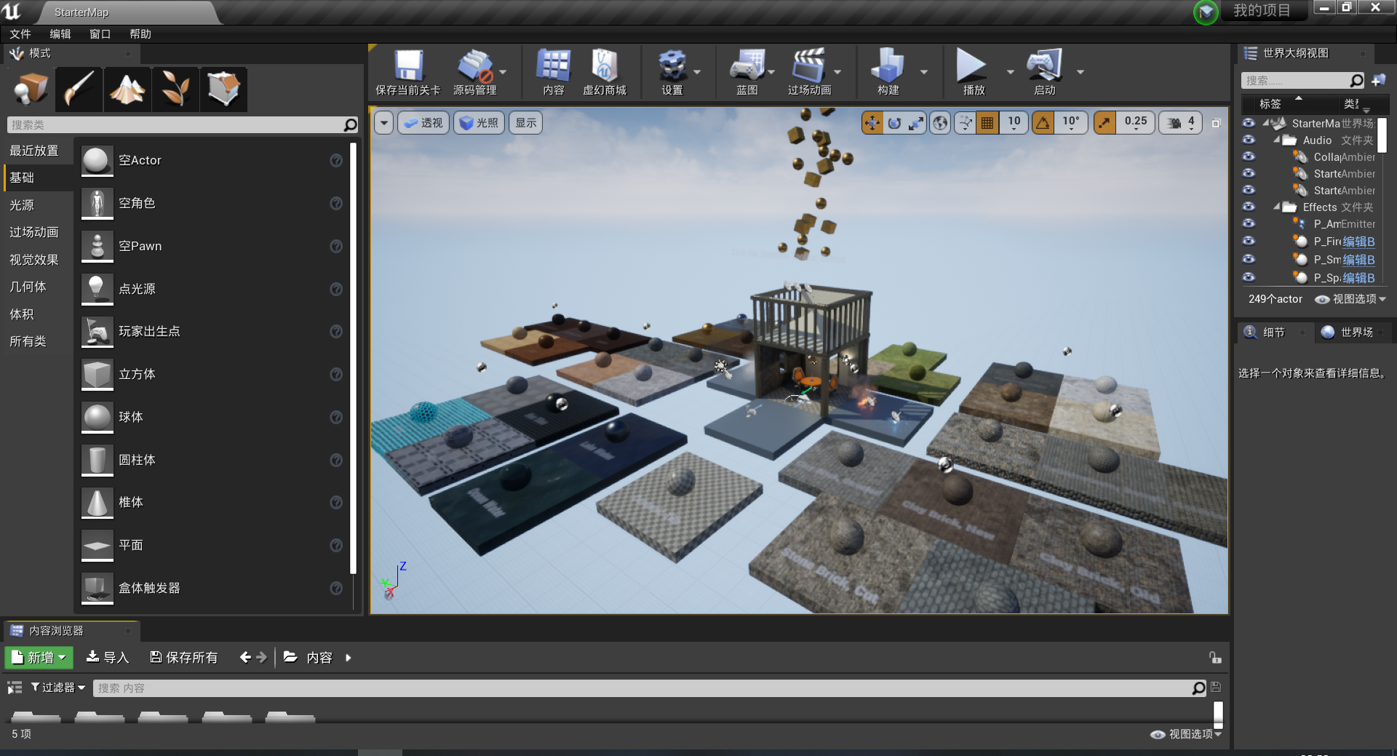This screenshot has width=1397, height=756.
Task: Open the 窗口 menu
Action: (99, 33)
